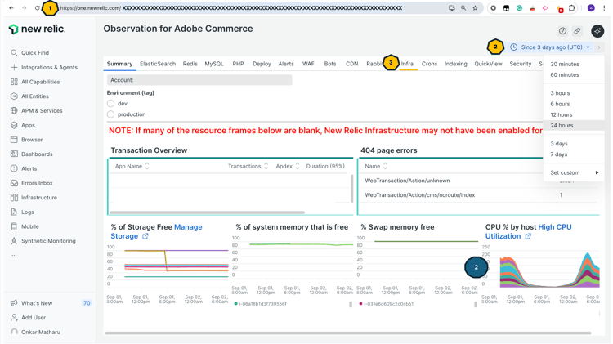This screenshot has width=613, height=344.
Task: Bookmark page with browser star icon
Action: [475, 8]
